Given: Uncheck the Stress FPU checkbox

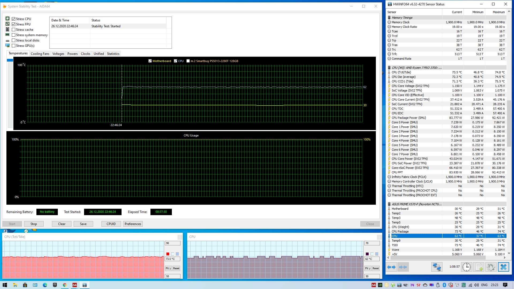Looking at the screenshot, I should tap(14, 24).
